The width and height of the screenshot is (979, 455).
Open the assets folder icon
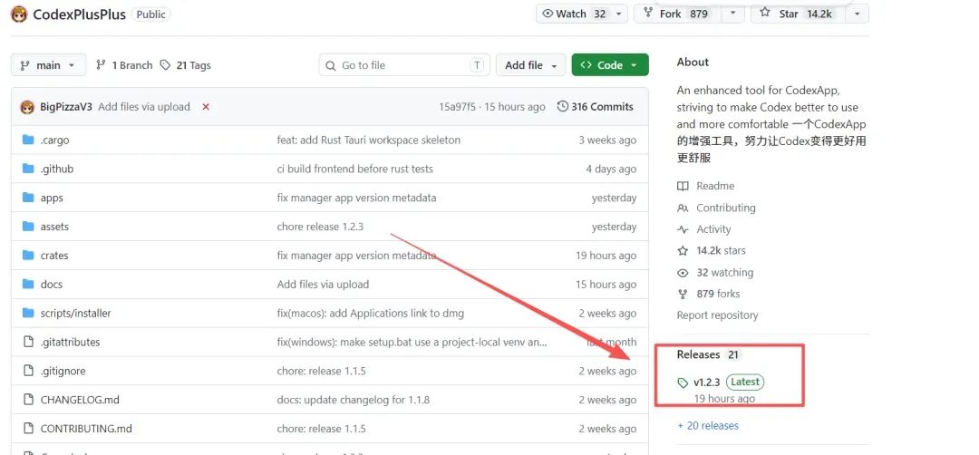(27, 226)
